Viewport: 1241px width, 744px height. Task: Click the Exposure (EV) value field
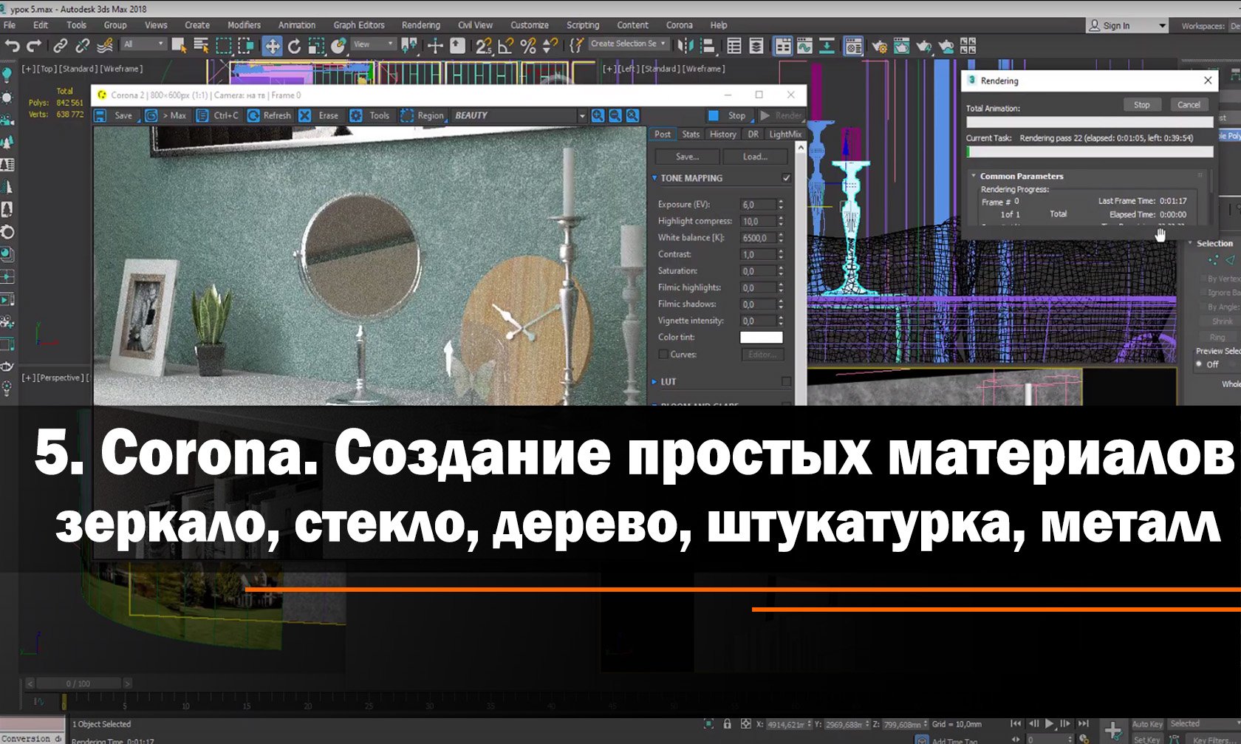click(758, 205)
